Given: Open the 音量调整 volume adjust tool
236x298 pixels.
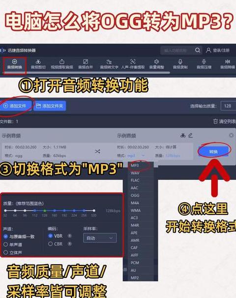Looking at the screenshot, I should pos(156,64).
